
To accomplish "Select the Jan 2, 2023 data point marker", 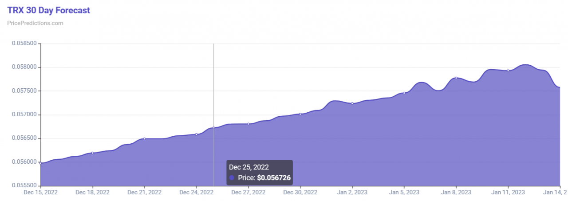I will [352, 103].
